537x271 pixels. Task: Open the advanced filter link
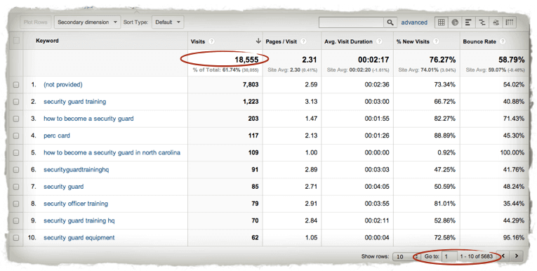point(414,22)
